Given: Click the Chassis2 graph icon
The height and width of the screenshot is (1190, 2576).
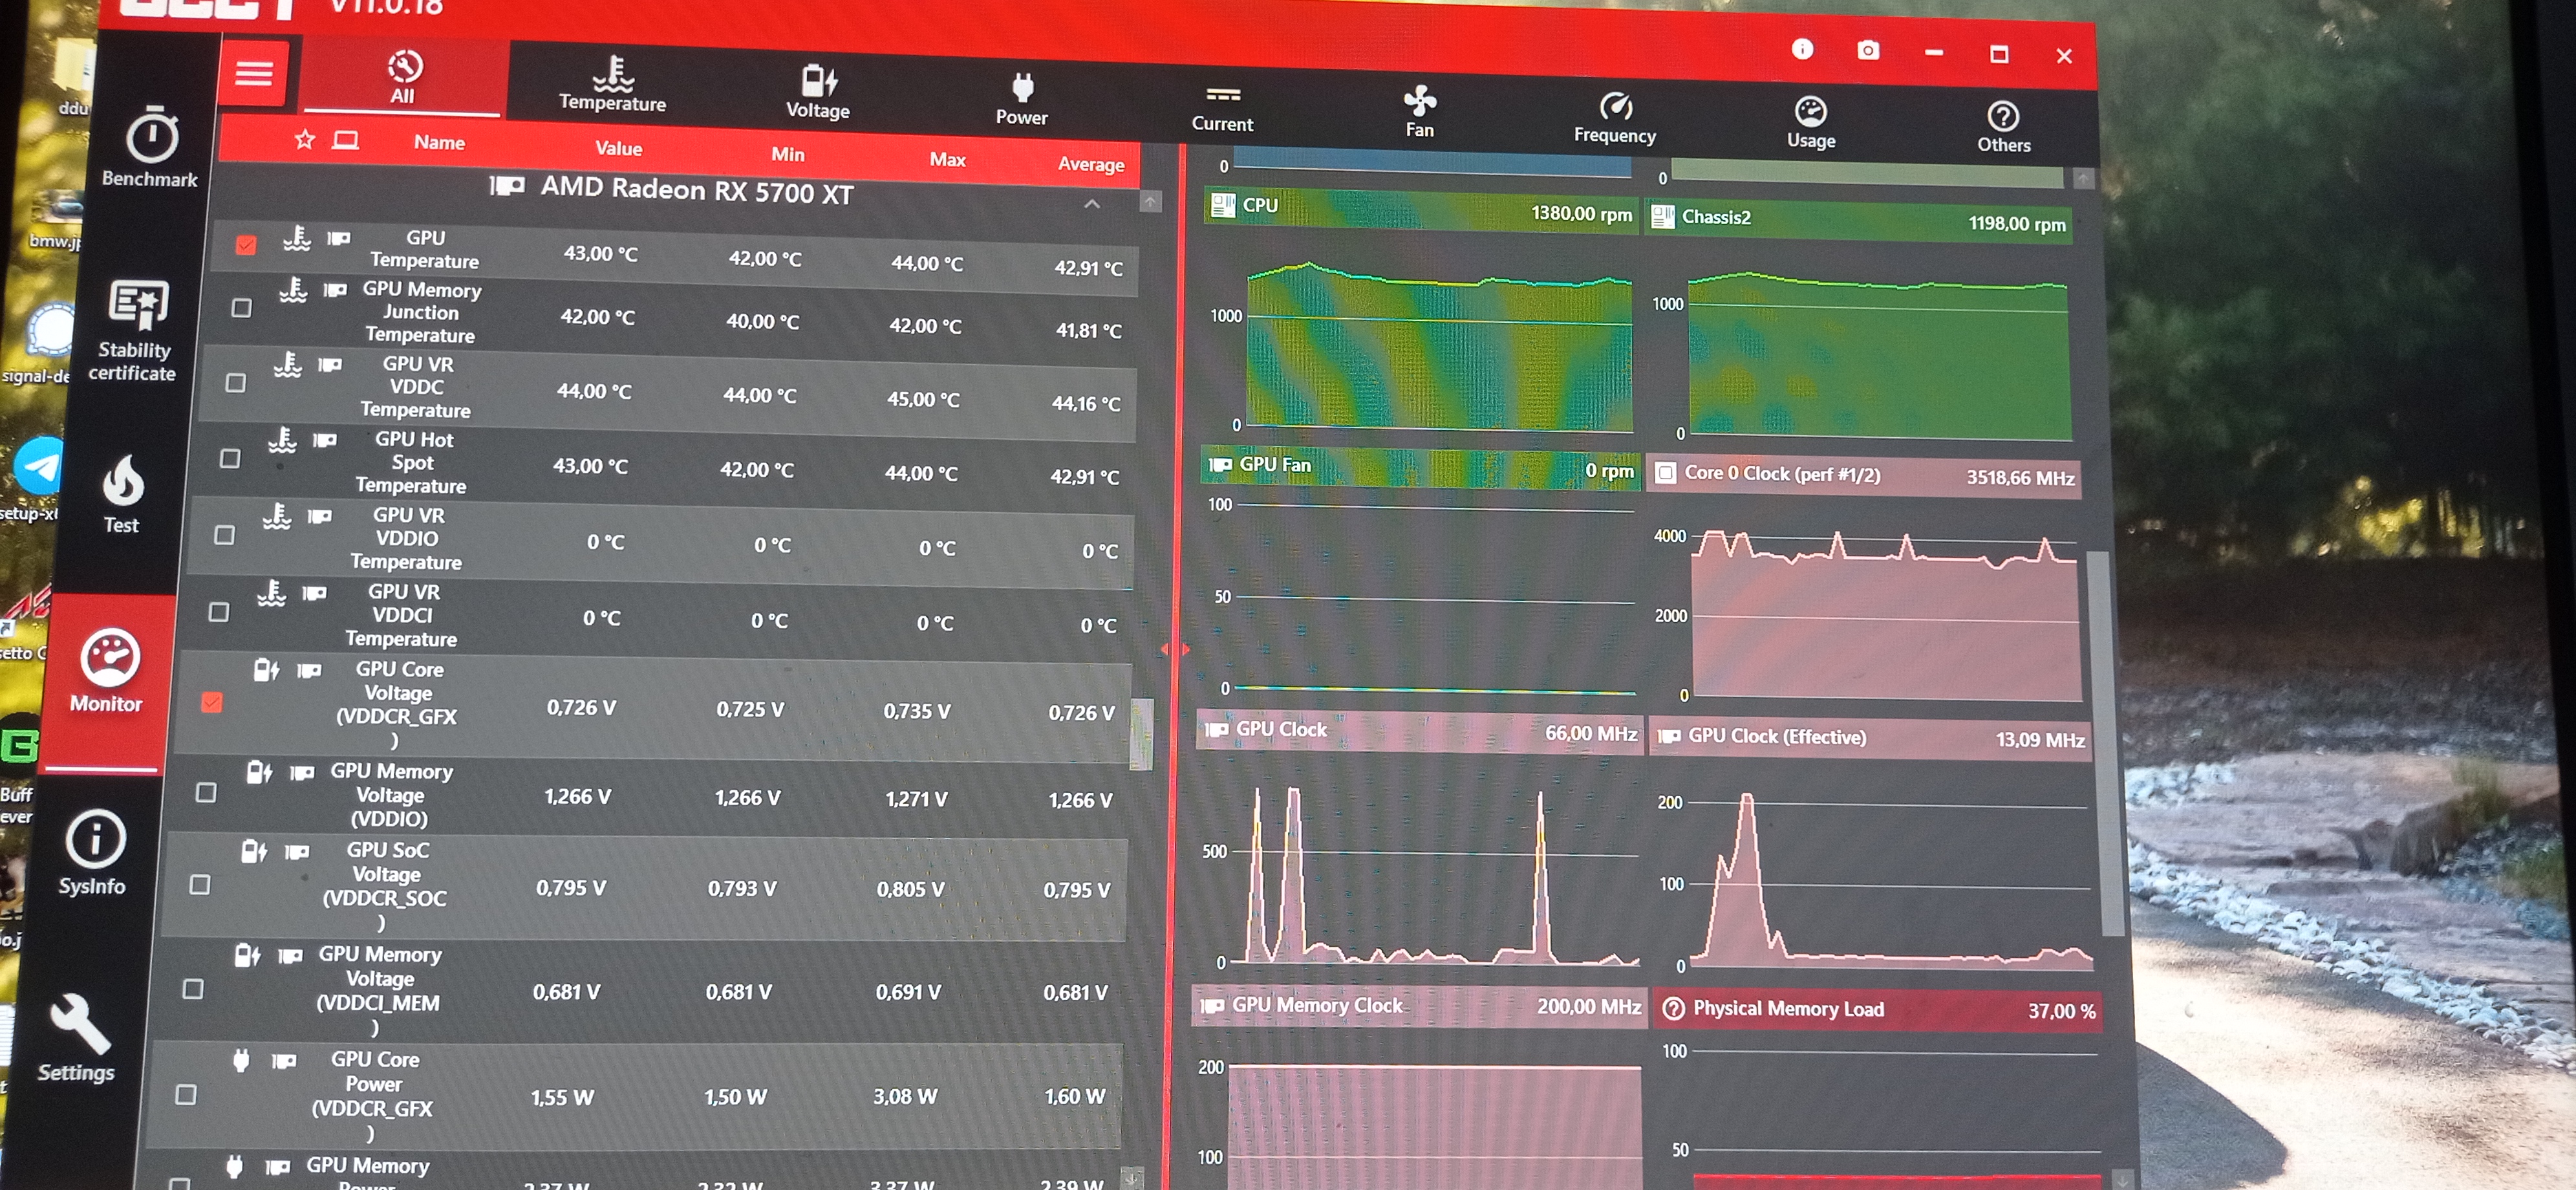Looking at the screenshot, I should 1662,216.
